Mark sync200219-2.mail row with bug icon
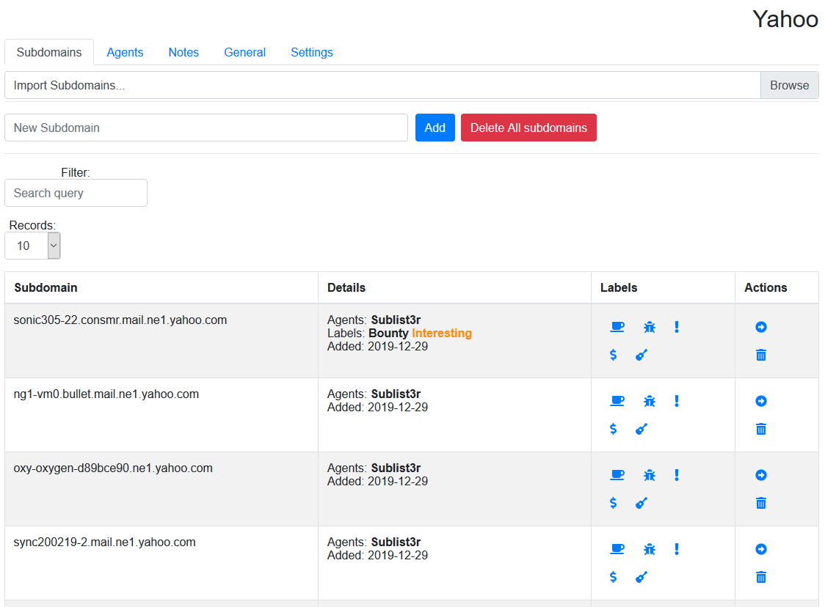The image size is (825, 607). coord(650,549)
